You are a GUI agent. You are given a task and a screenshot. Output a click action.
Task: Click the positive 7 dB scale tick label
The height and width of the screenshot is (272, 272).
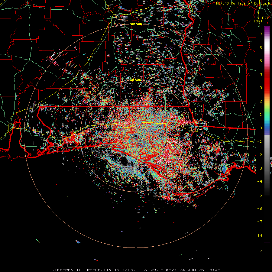click(x=261, y=34)
